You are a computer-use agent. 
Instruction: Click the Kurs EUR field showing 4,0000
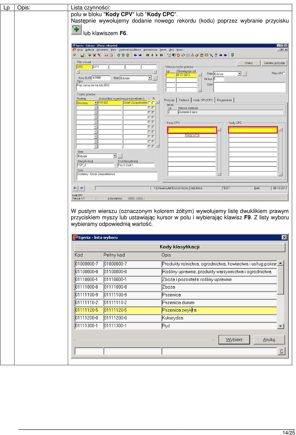(101, 78)
